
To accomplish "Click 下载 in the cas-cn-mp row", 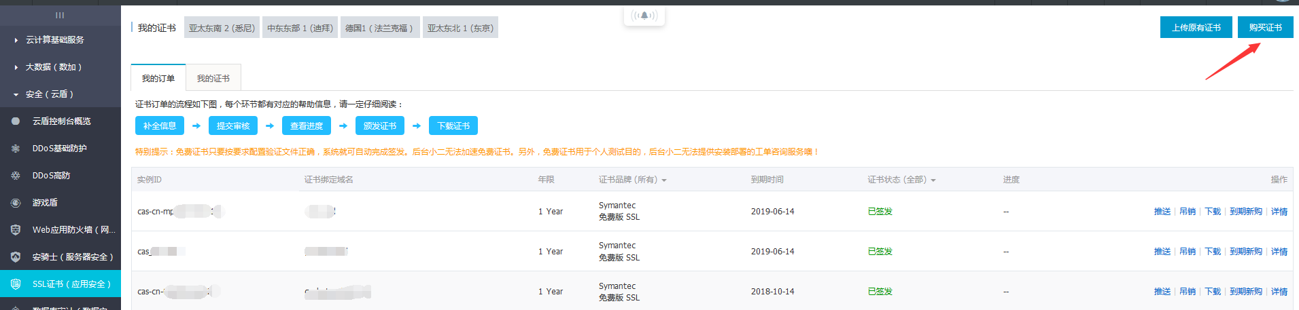I will (x=1213, y=212).
